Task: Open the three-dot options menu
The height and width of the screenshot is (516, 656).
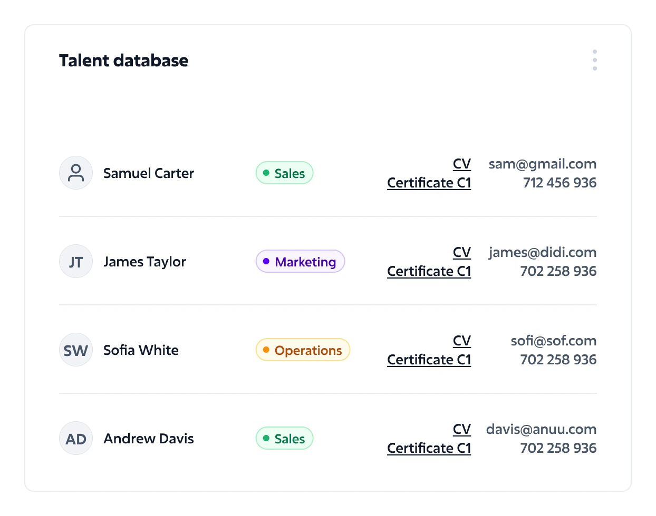Action: (x=594, y=60)
